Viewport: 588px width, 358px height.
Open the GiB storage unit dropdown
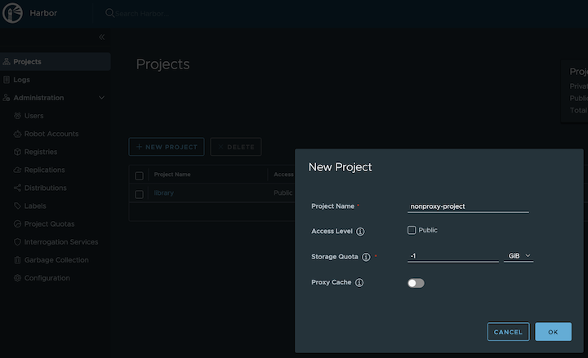519,256
